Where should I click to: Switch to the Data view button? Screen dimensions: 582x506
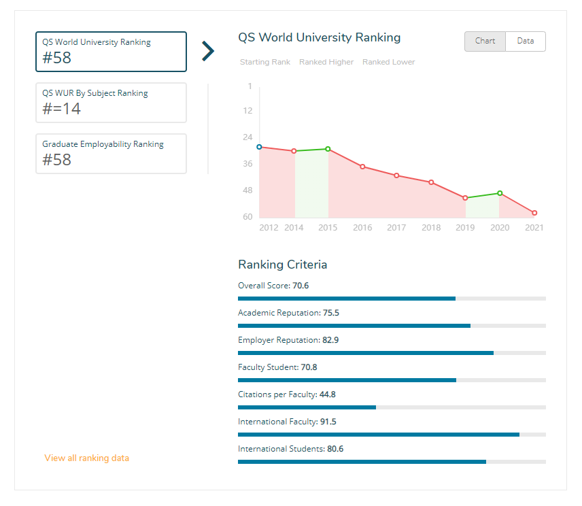pos(526,41)
